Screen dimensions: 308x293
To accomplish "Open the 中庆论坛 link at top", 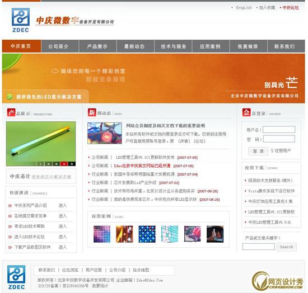I will (x=291, y=8).
